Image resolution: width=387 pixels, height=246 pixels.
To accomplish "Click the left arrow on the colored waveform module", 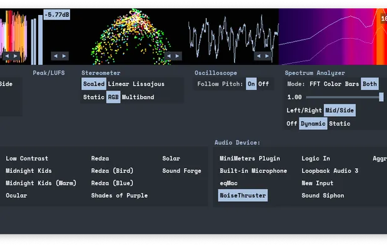I will pyautogui.click(x=7, y=56).
